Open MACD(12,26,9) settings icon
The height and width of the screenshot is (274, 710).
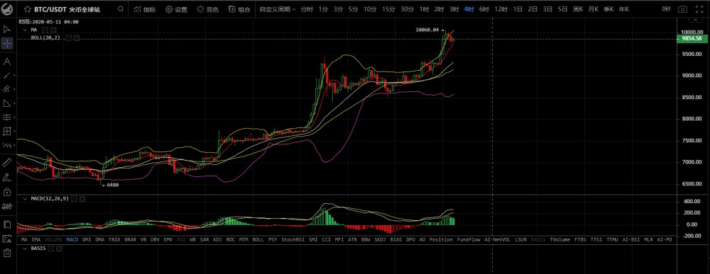(x=75, y=198)
